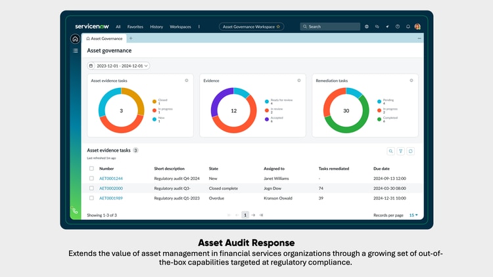Open the Favorites menu
493x277 pixels.
point(135,27)
